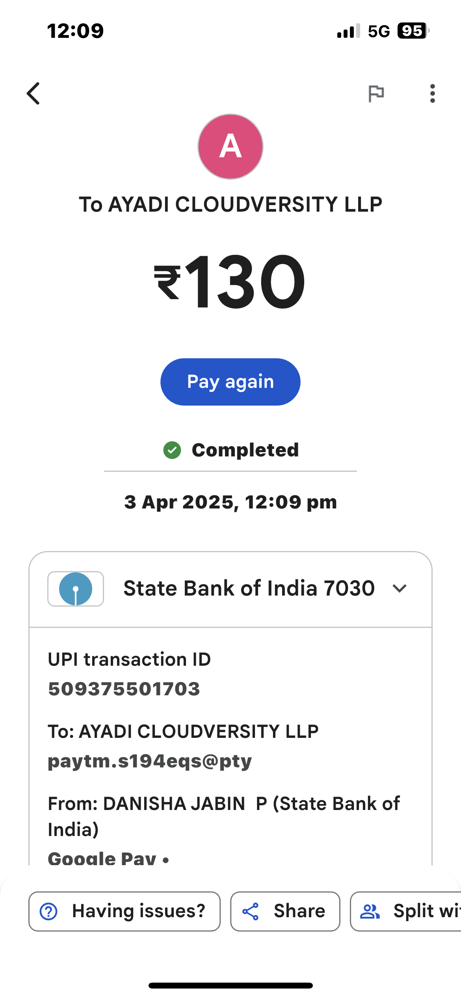Tap the pink 'A' recipient avatar

coord(230,147)
